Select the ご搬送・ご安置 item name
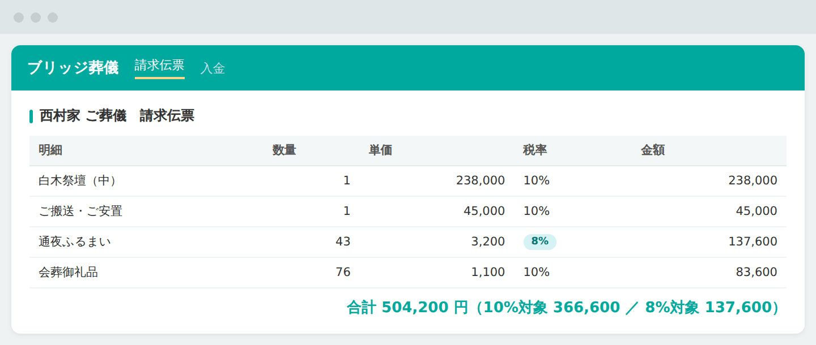The image size is (816, 345). [80, 212]
